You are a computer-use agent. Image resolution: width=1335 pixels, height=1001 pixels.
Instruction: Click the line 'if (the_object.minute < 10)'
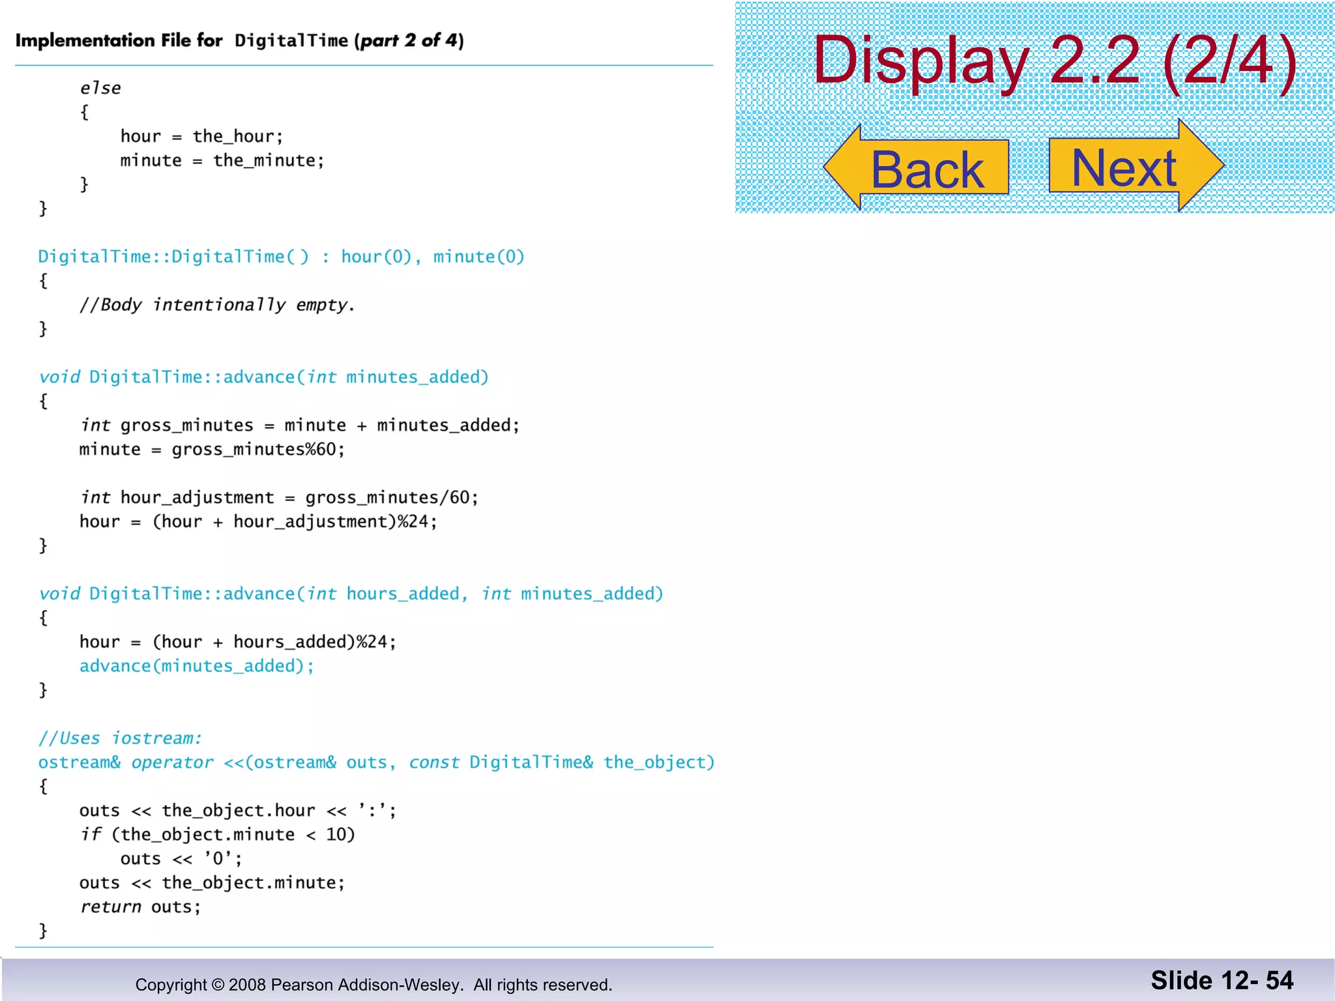(x=217, y=835)
